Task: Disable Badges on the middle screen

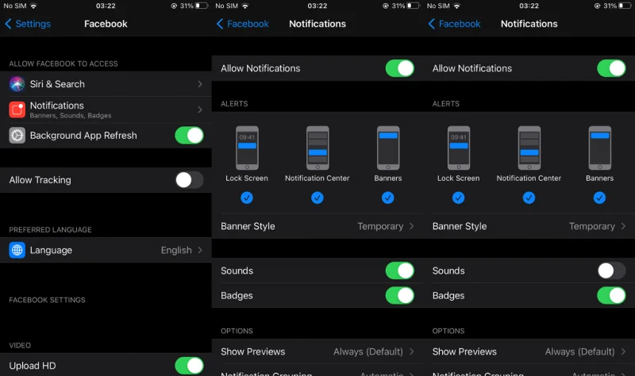Action: tap(400, 296)
